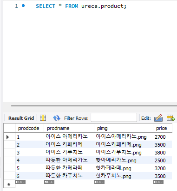Screen dimensions: 177x191
Task: Click the blue breakpoint dot on line 1
Action: click(x=23, y=6)
